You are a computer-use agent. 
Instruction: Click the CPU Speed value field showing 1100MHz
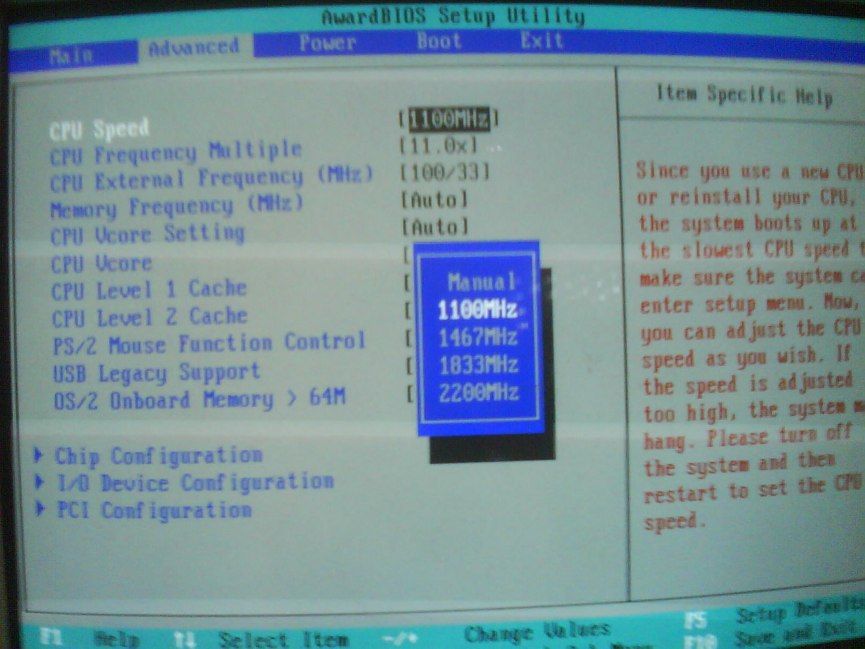tap(449, 119)
